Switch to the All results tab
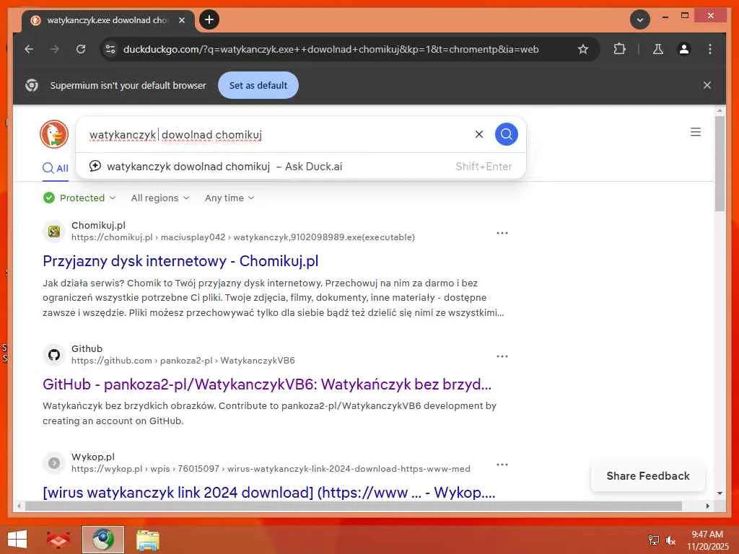The width and height of the screenshot is (739, 554). (x=56, y=168)
